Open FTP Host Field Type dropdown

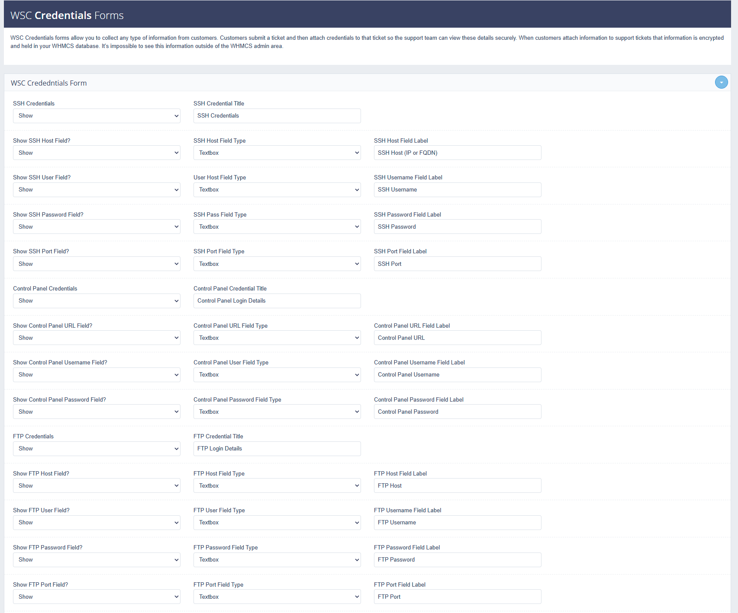[x=277, y=485]
